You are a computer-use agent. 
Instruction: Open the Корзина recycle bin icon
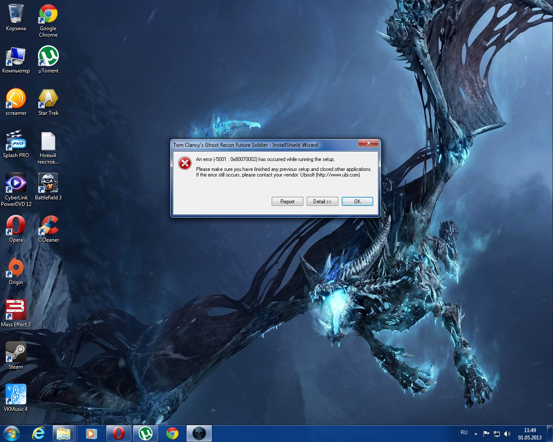(16, 18)
